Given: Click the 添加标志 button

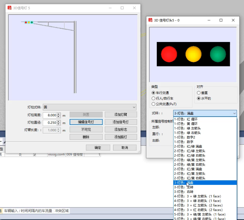Looking at the screenshot, I should coord(121,130).
